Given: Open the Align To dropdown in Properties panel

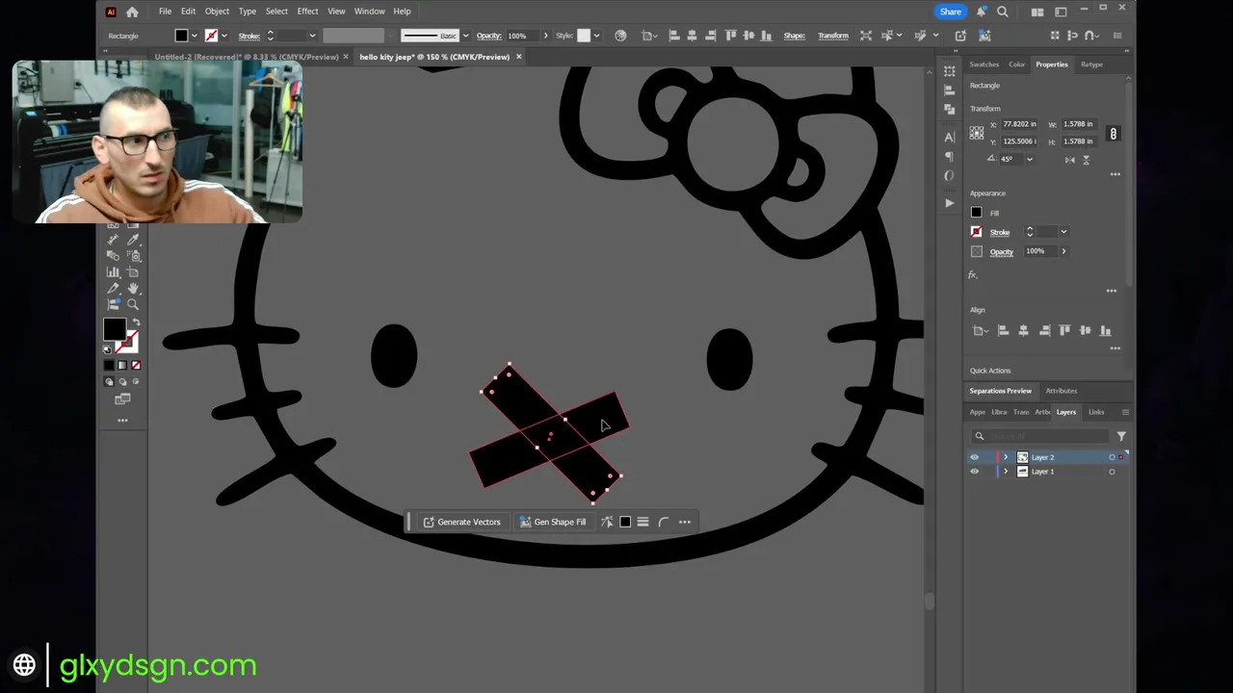Looking at the screenshot, I should click(981, 330).
